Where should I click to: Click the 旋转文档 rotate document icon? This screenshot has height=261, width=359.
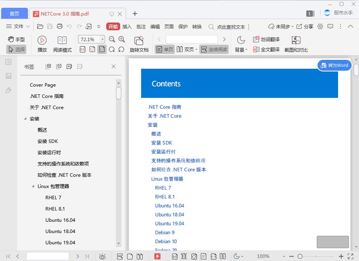[138, 40]
